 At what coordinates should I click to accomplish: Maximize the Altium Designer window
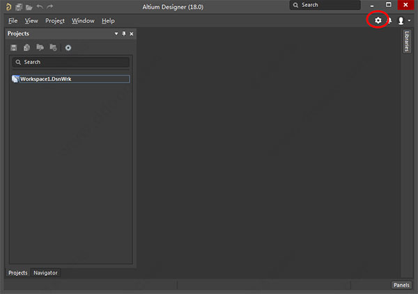(x=389, y=5)
